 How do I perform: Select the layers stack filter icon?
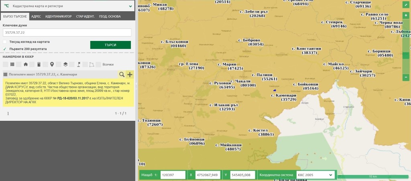[x=65, y=64]
